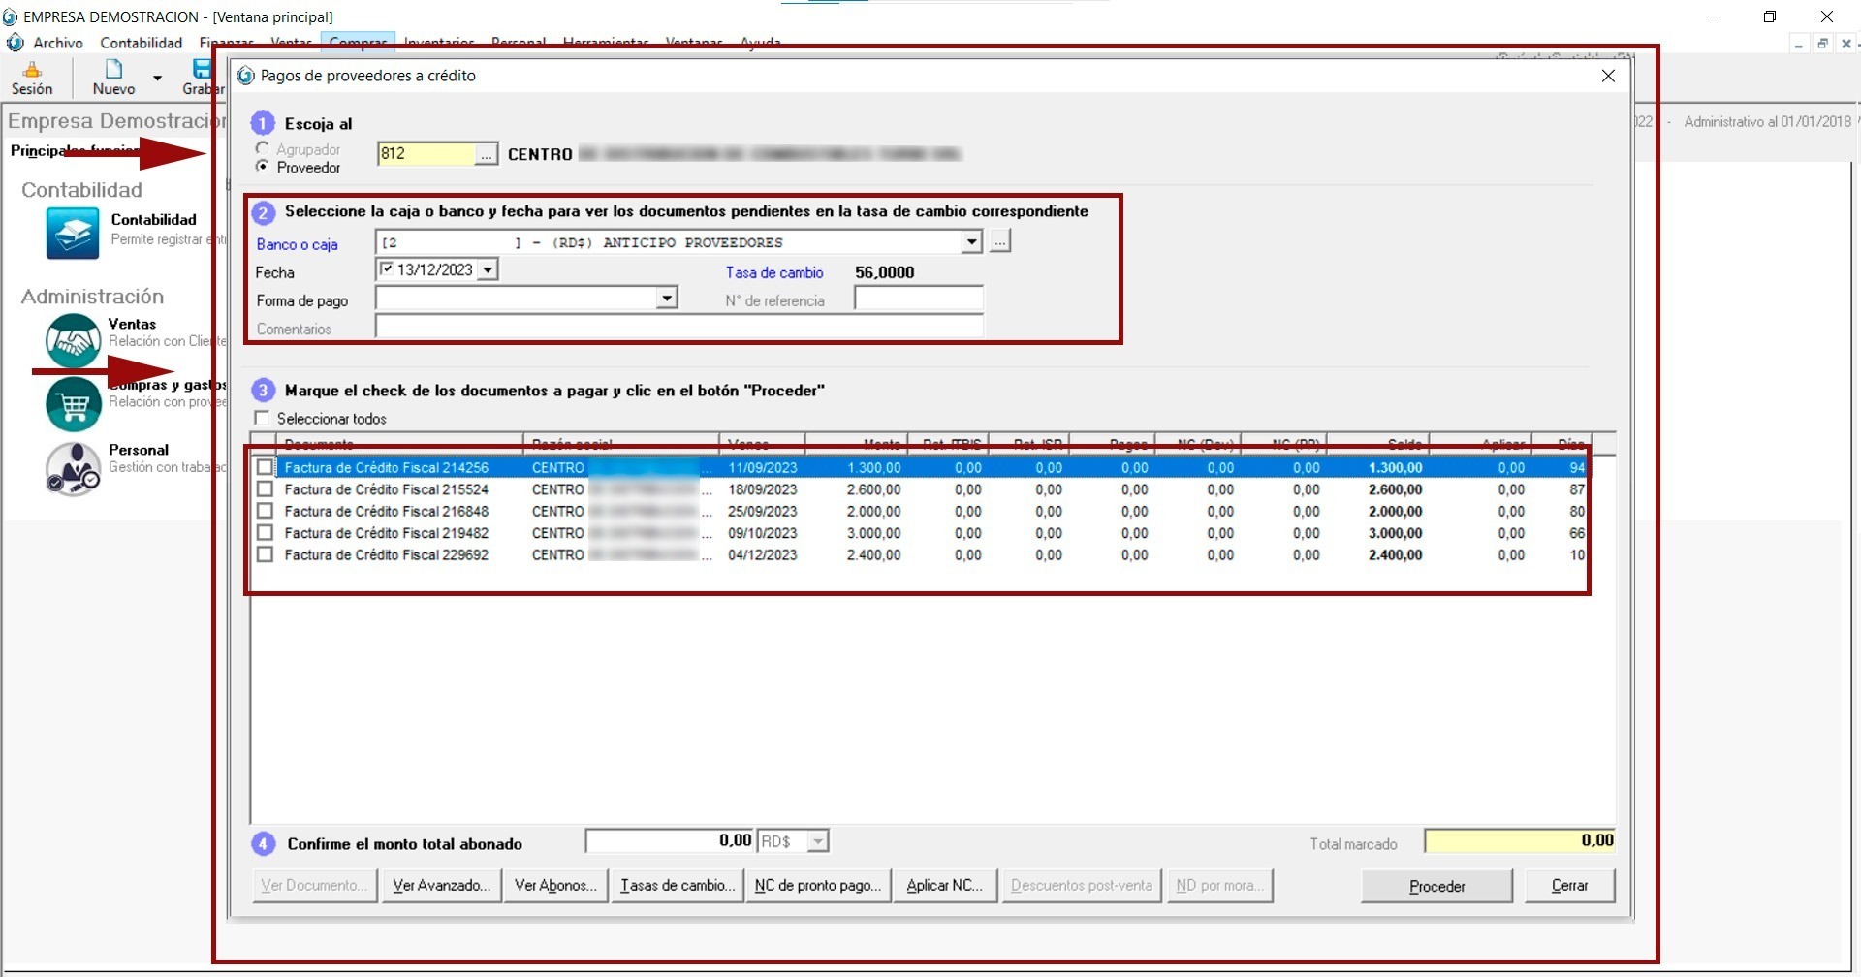Click the Ver Abonos button
Image resolution: width=1861 pixels, height=977 pixels.
pyautogui.click(x=555, y=885)
